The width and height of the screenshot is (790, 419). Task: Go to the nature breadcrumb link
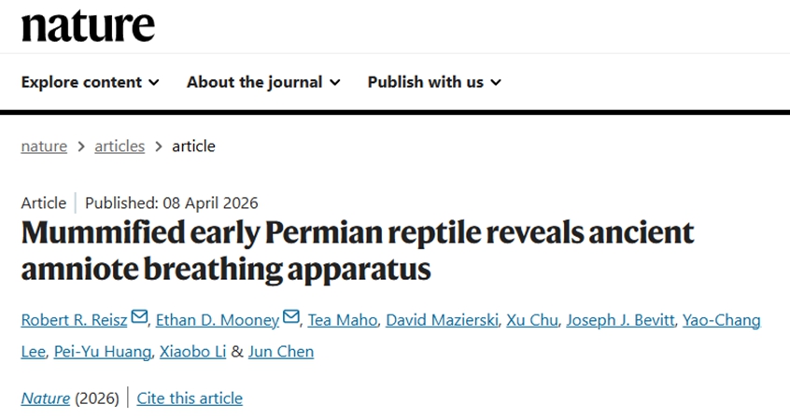click(44, 146)
